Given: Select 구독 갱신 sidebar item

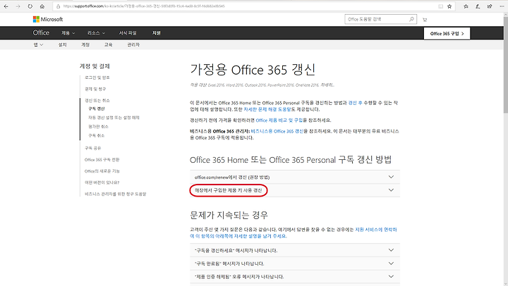Looking at the screenshot, I should coord(97,108).
